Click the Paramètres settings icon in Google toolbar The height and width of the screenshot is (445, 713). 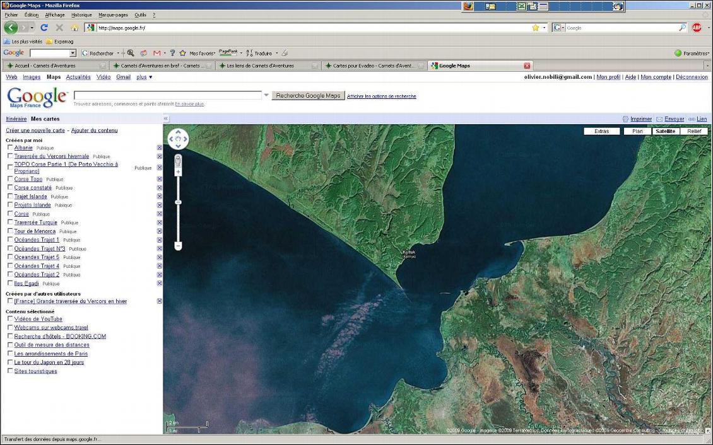pyautogui.click(x=678, y=53)
